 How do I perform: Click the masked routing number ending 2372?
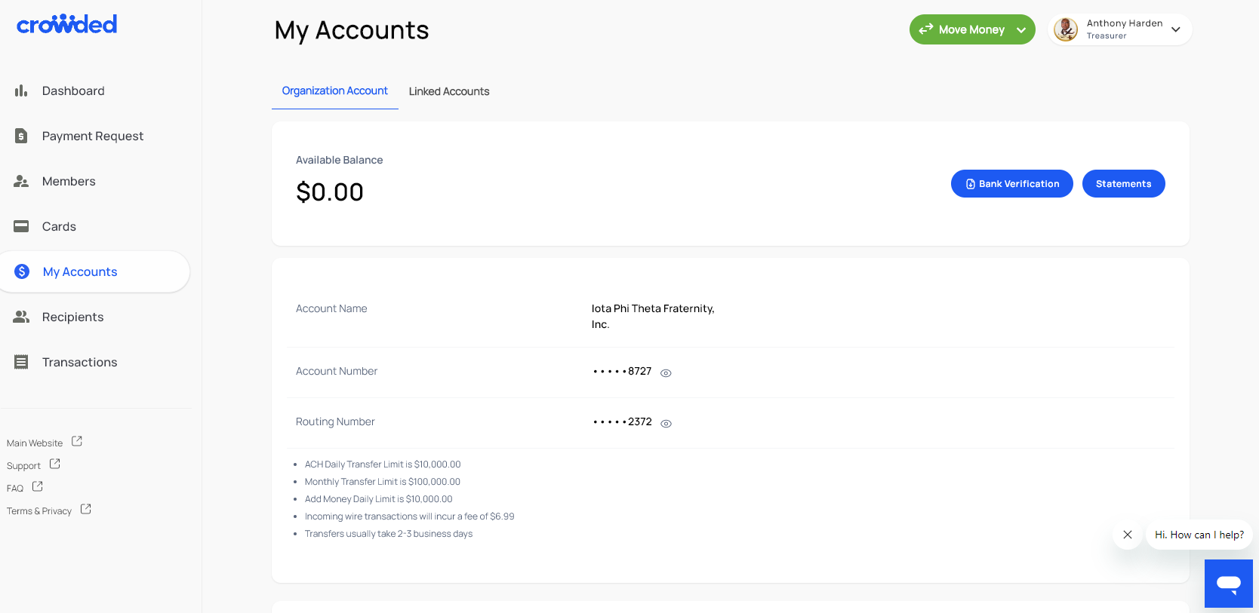pos(623,421)
